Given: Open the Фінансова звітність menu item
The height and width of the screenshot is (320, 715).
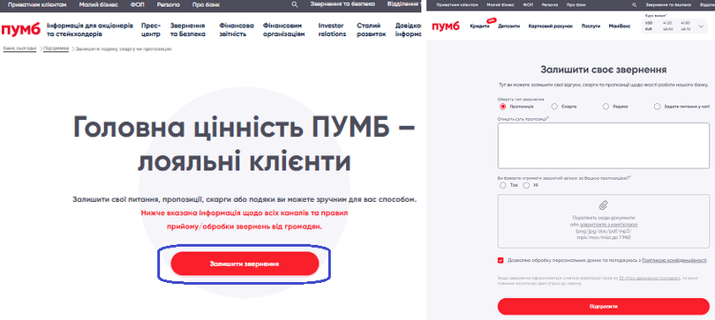Looking at the screenshot, I should (237, 30).
